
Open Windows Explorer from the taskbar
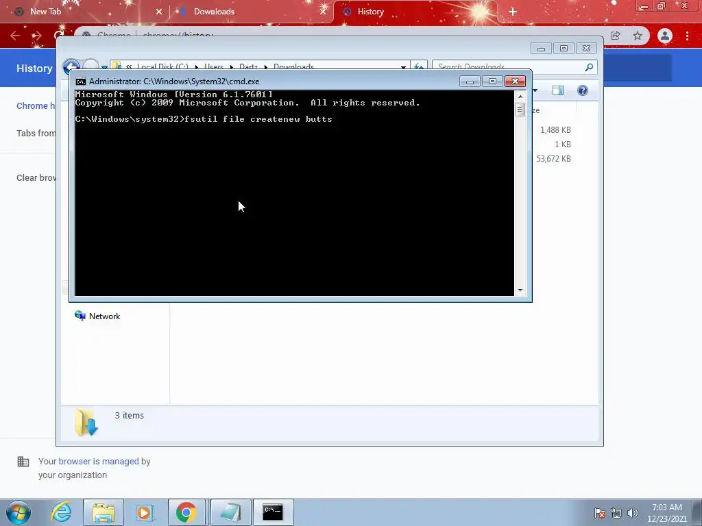pos(104,512)
